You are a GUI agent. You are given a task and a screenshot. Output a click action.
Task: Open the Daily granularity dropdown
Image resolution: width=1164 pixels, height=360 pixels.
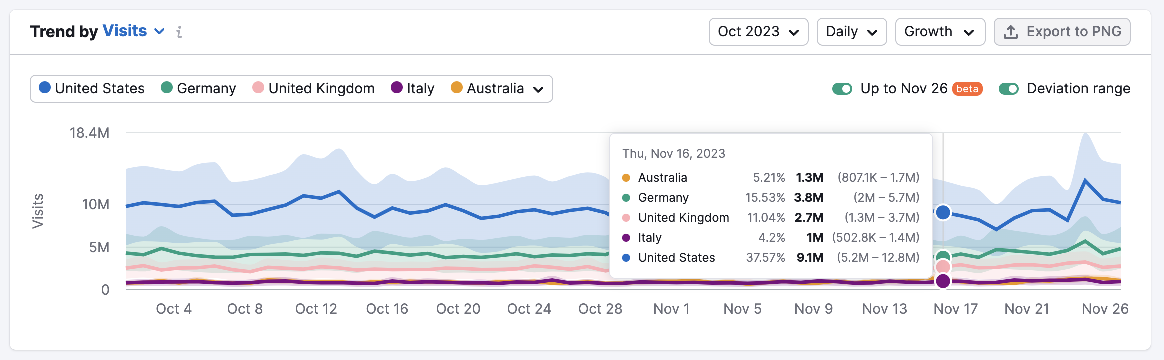851,32
